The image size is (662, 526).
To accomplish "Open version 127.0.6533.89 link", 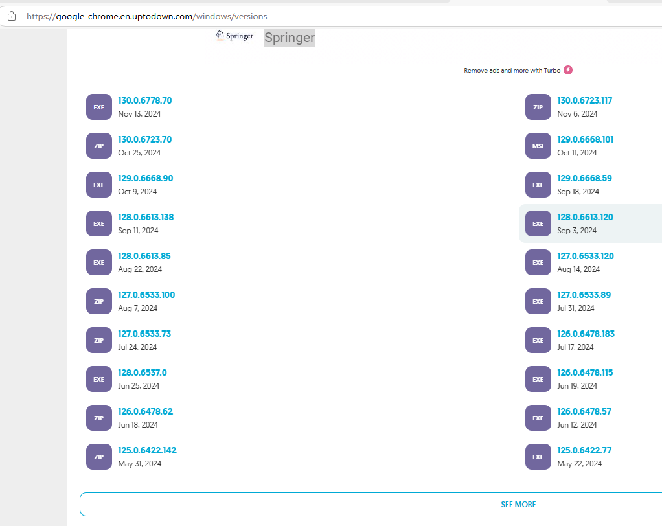I will 584,295.
